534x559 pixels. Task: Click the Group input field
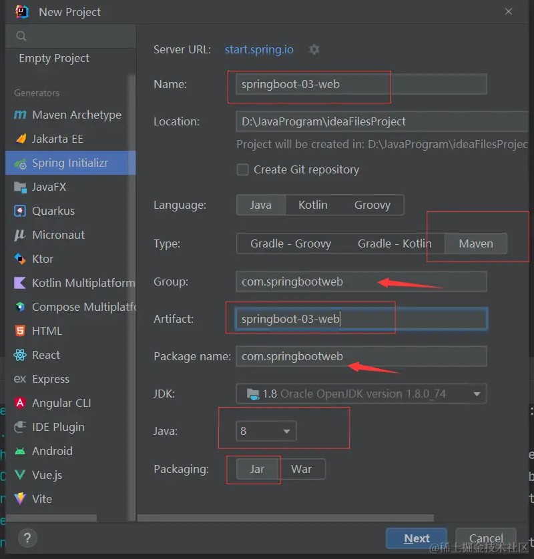coord(361,282)
